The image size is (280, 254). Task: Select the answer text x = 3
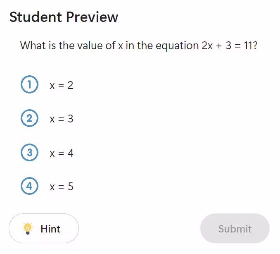click(x=61, y=119)
